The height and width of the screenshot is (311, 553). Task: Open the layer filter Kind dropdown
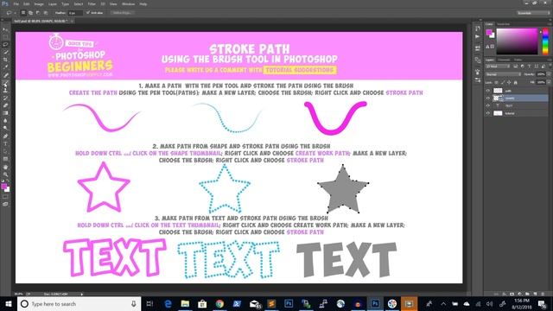click(498, 67)
